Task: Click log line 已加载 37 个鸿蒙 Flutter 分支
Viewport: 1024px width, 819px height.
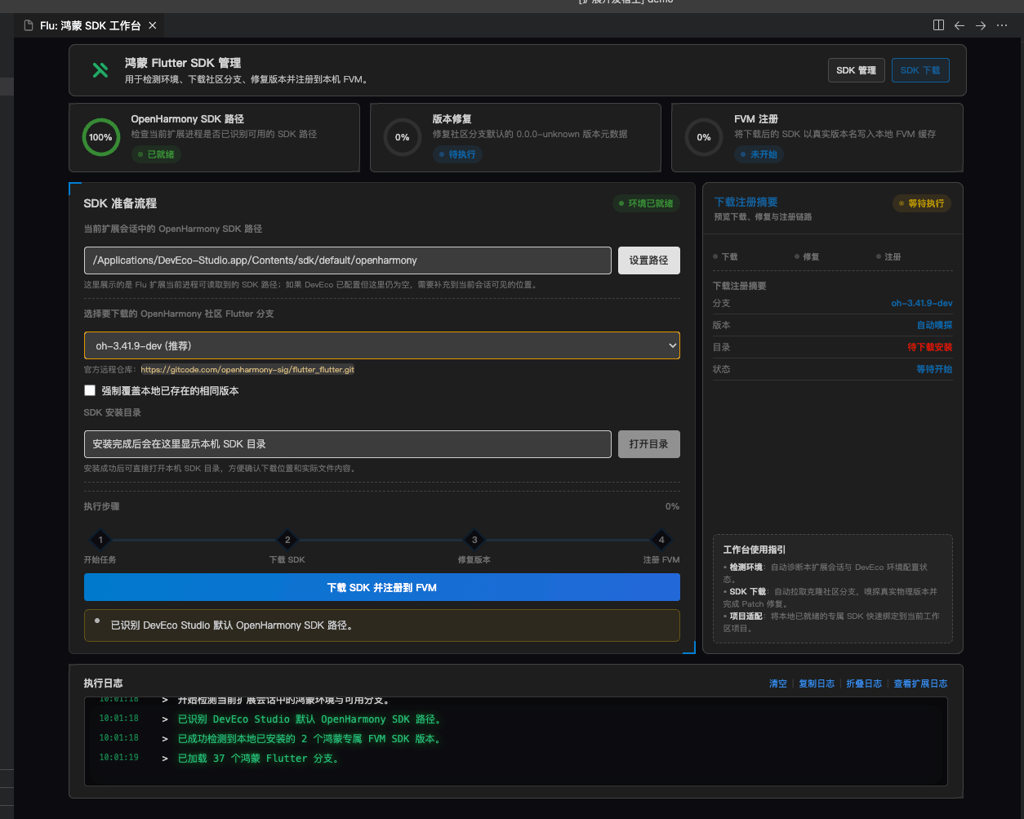Action: (258, 759)
